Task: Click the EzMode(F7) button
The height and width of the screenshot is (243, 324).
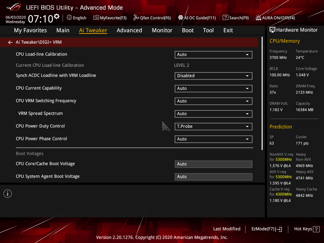Action: (x=266, y=229)
